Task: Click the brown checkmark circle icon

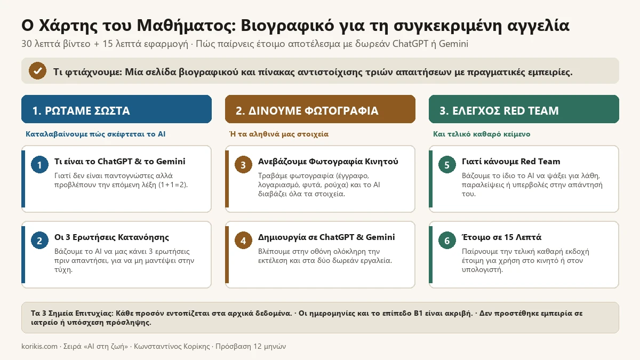Action: (37, 71)
